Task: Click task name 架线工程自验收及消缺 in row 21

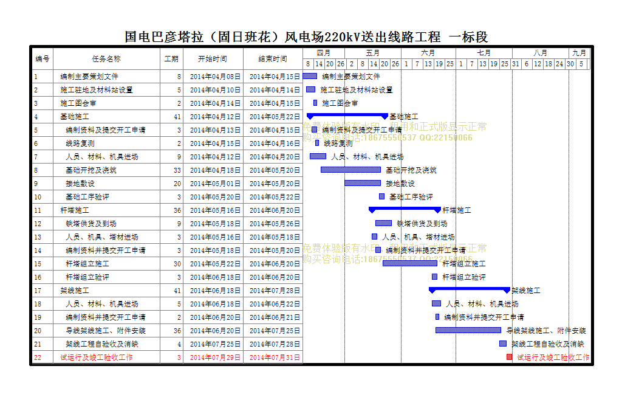Action: click(x=102, y=344)
